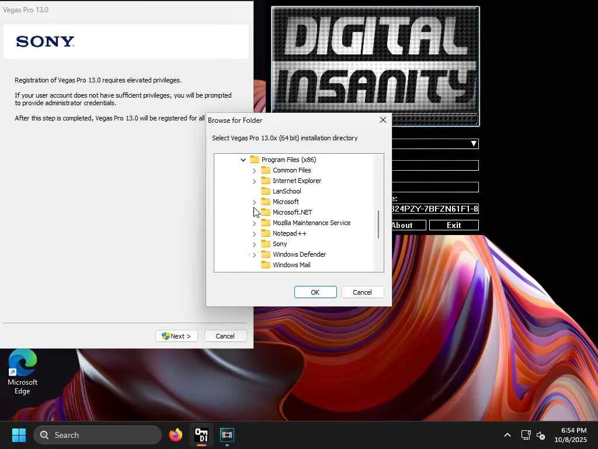Select the Internet Explorer folder icon

266,181
